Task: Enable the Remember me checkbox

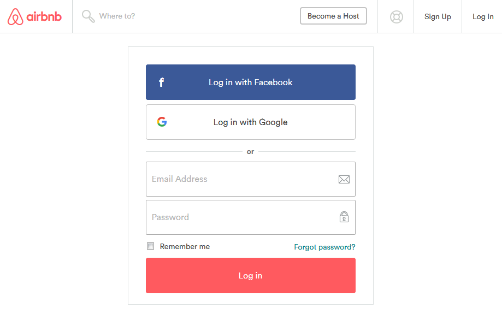Action: click(x=151, y=246)
